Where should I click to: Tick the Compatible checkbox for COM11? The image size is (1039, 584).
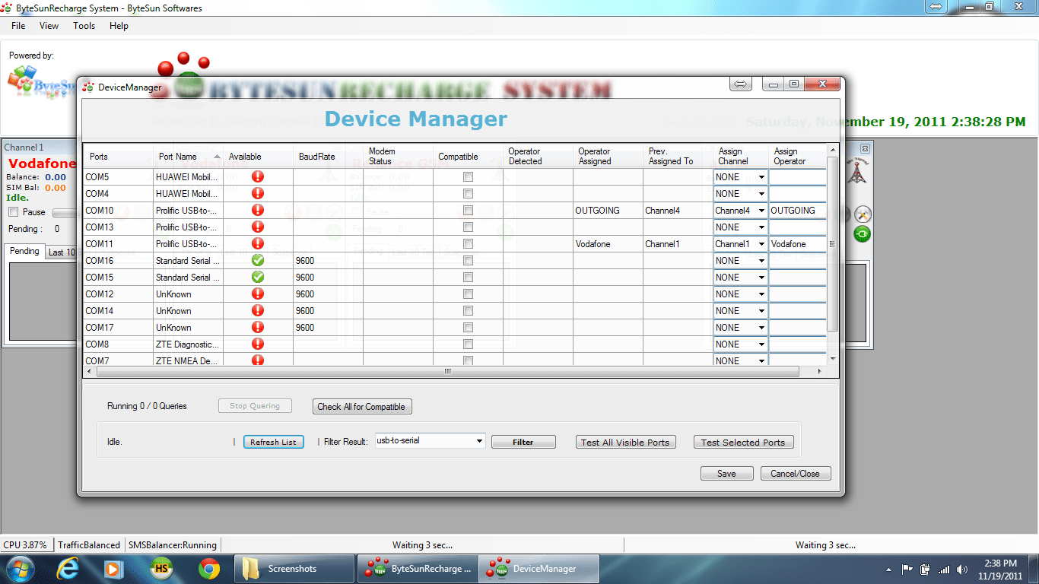(x=468, y=243)
